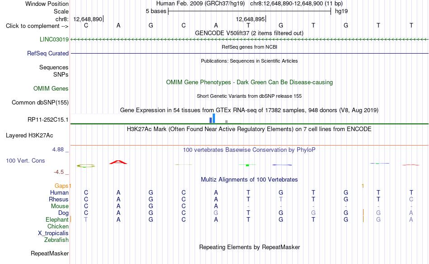
Task: Click the orange Gaps label
Action: (x=61, y=186)
